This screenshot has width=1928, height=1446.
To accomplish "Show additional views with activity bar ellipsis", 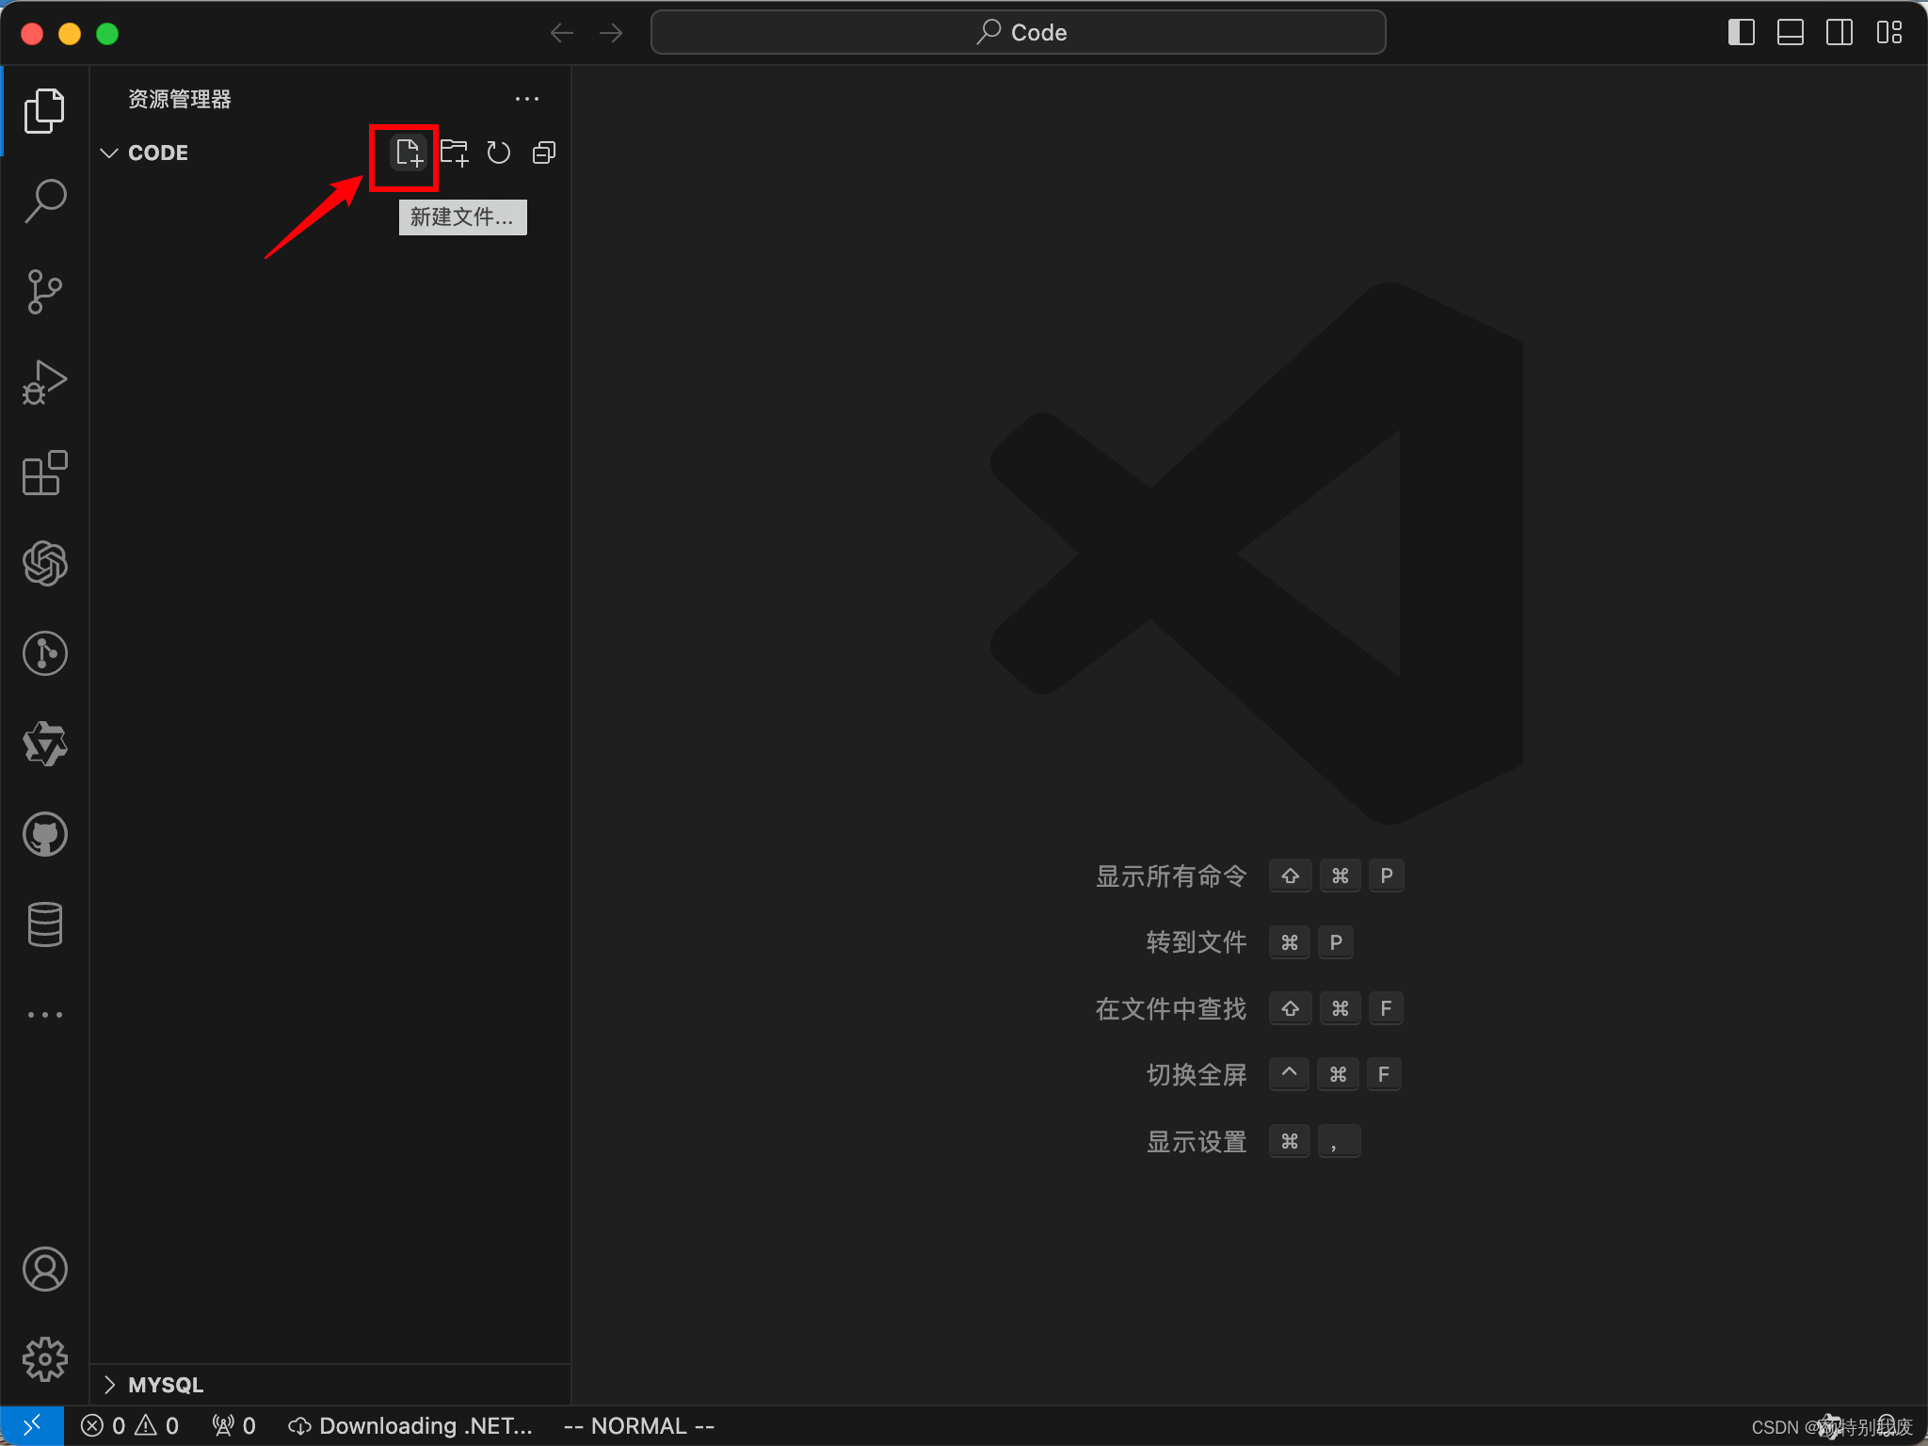I will pos(44,1015).
